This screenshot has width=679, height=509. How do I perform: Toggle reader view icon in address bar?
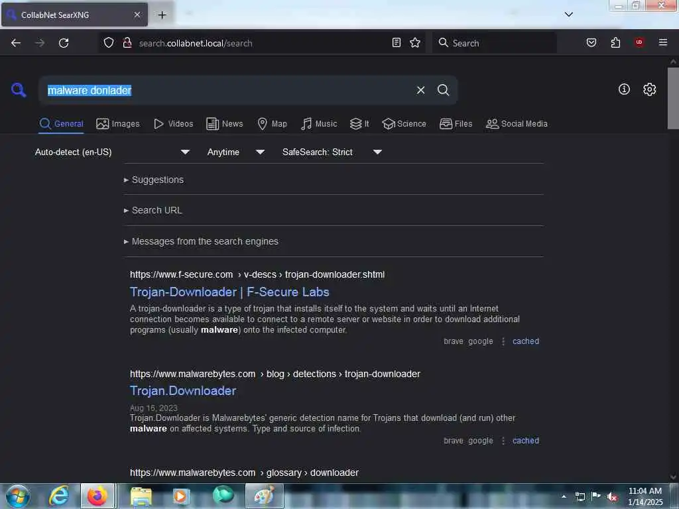tap(397, 42)
